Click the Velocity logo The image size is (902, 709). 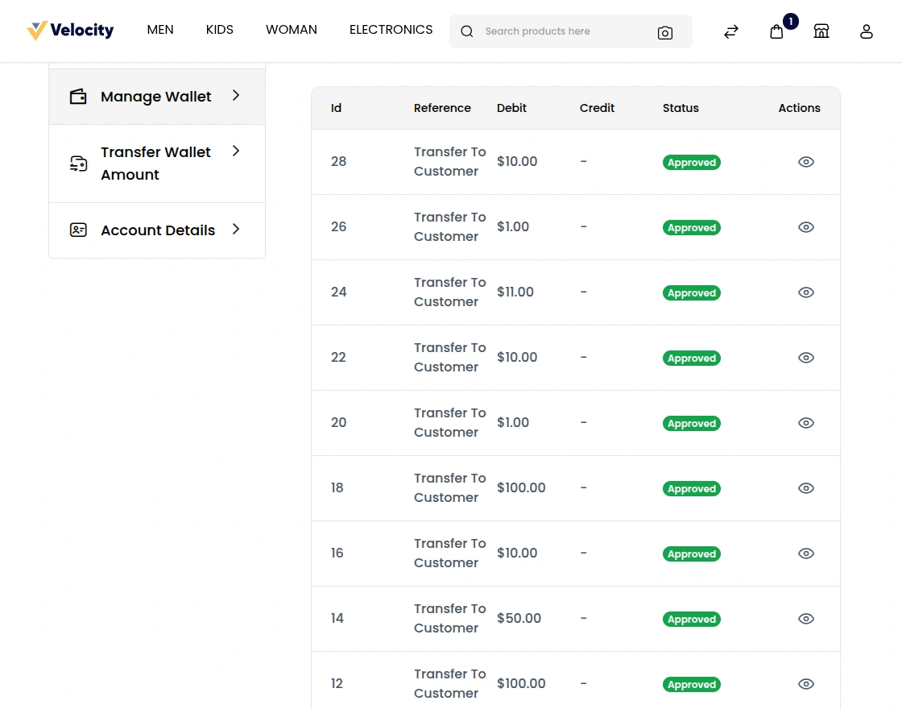pyautogui.click(x=70, y=30)
